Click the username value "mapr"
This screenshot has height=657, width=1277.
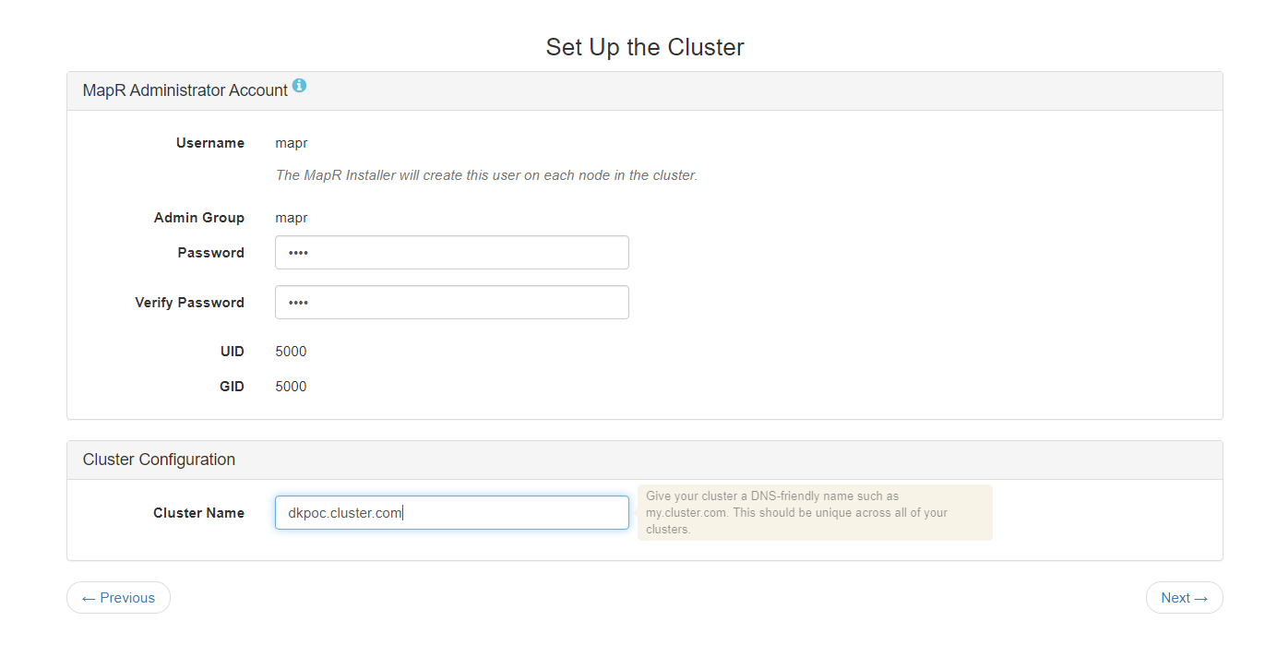[x=292, y=143]
